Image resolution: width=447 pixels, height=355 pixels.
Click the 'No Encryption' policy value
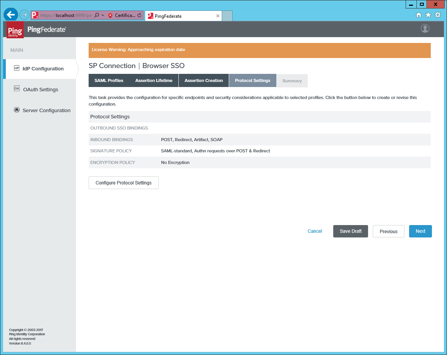(175, 162)
